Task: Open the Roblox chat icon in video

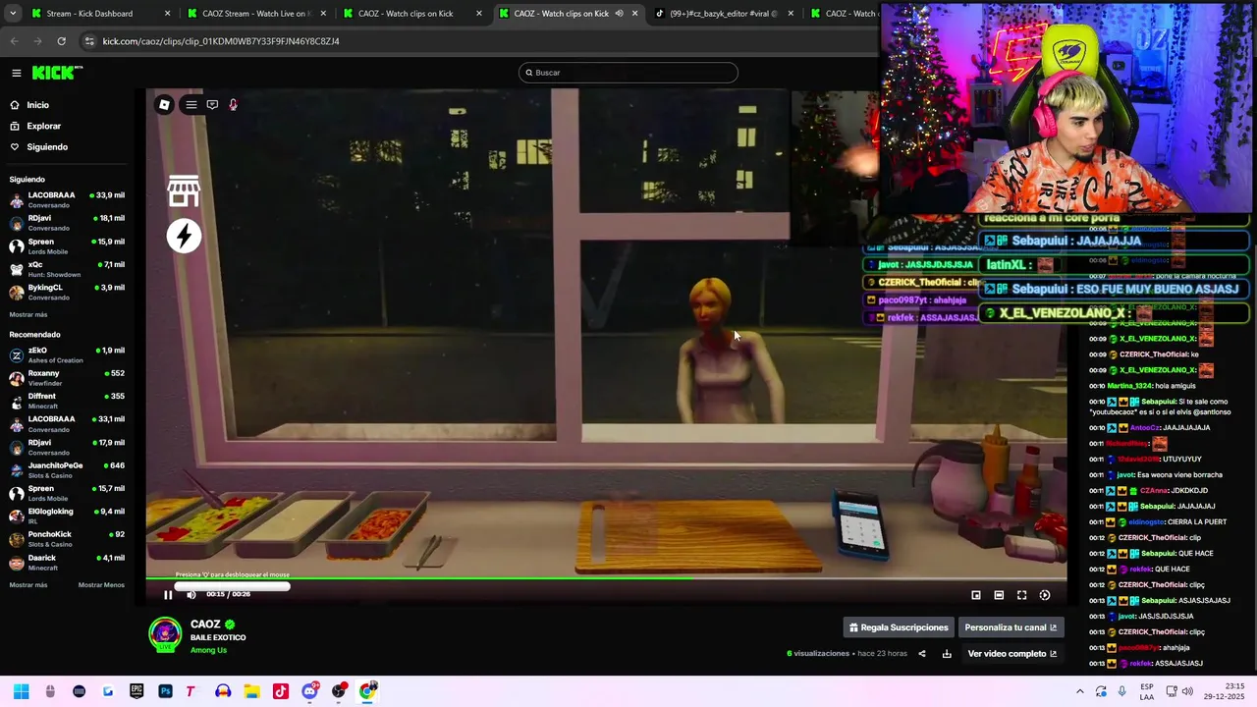Action: click(x=212, y=105)
